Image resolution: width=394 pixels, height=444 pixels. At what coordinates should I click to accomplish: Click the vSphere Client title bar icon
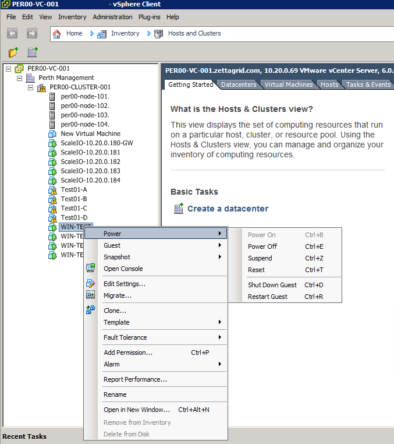6,4
